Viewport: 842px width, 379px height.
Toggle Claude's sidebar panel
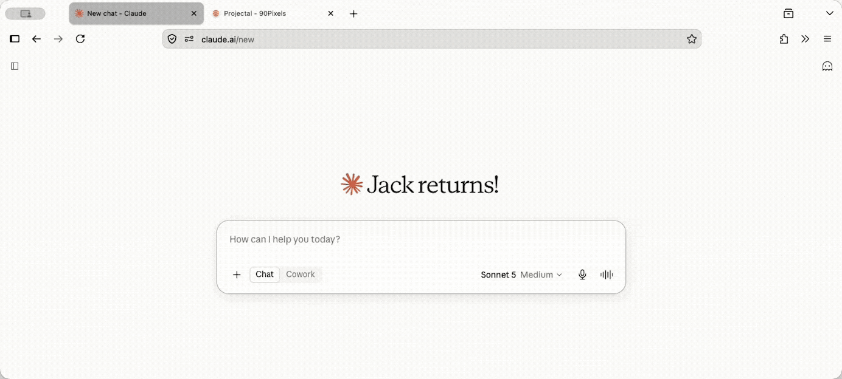(15, 66)
